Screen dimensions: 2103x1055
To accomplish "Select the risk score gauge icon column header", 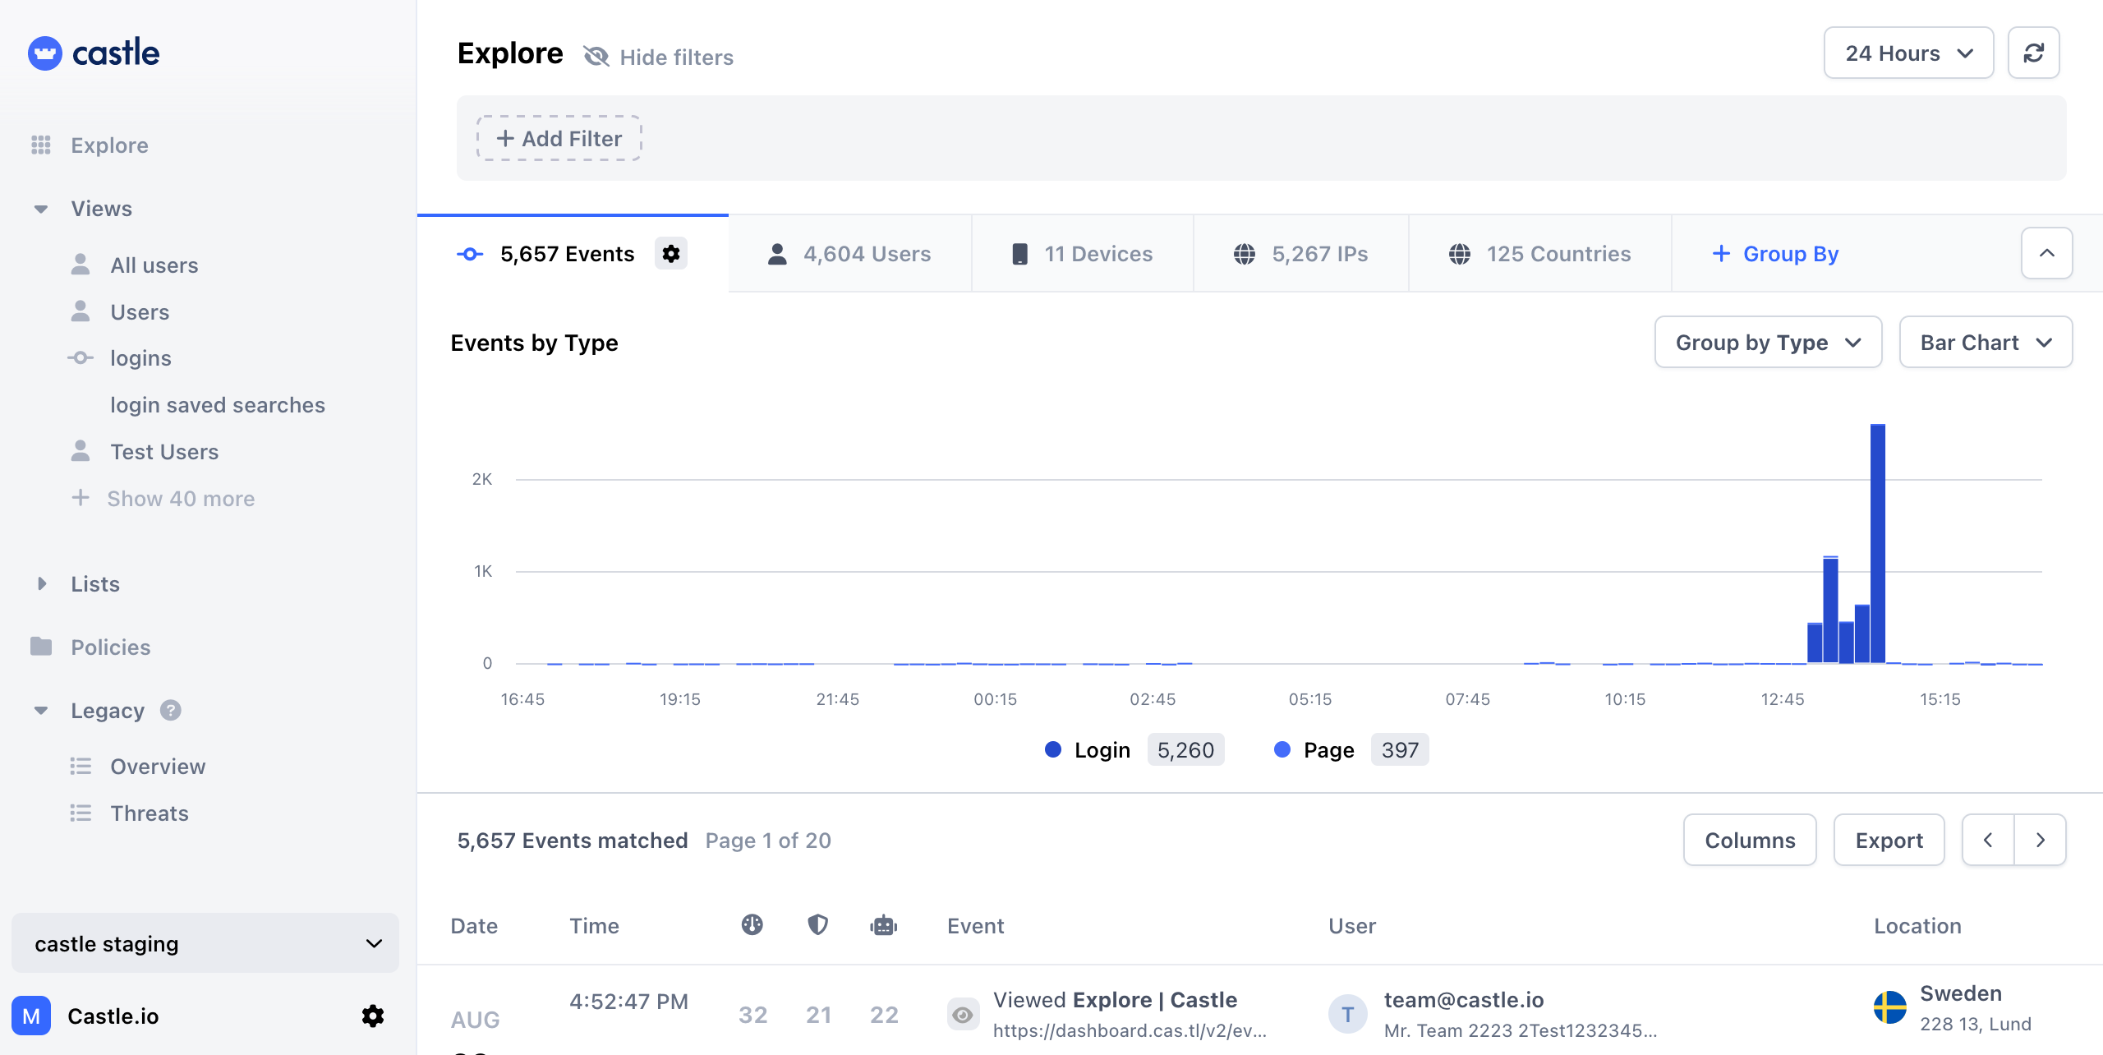I will (752, 925).
